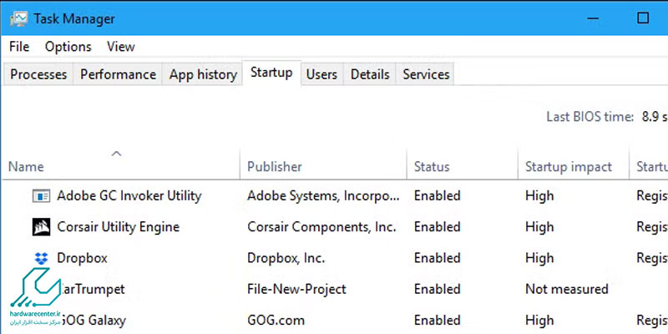Open the Options menu

68,47
